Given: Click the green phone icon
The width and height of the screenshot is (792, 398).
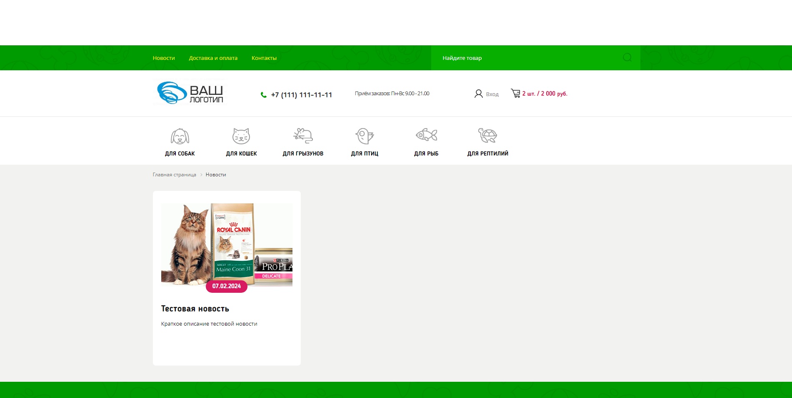Looking at the screenshot, I should pyautogui.click(x=263, y=95).
